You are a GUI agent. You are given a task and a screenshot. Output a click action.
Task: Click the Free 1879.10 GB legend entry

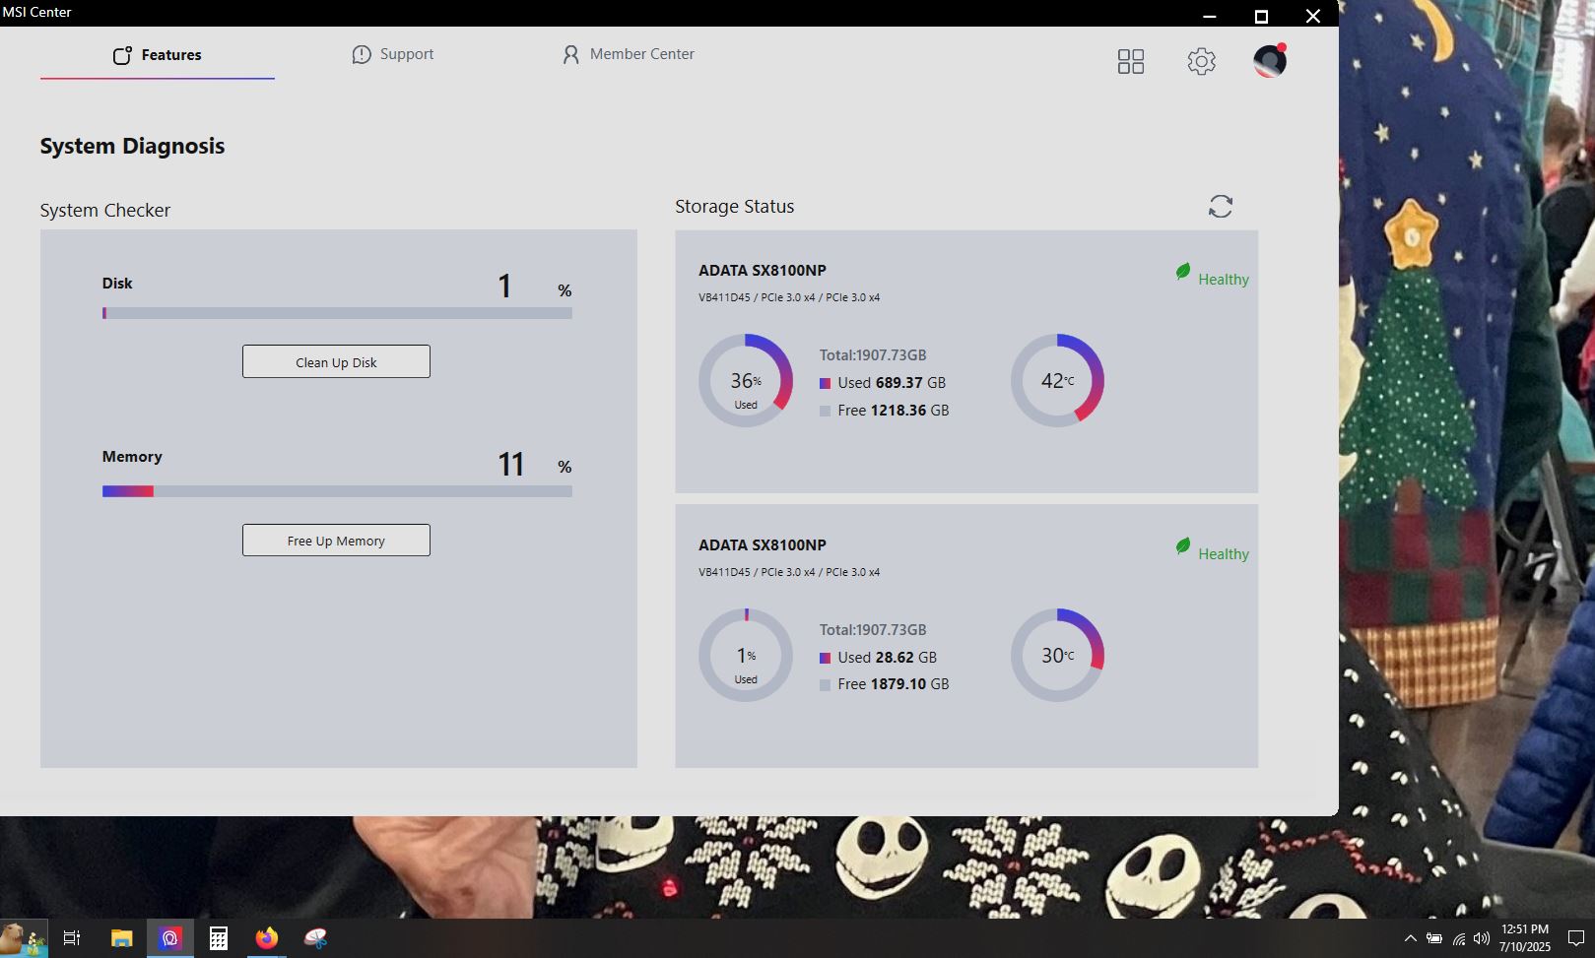pyautogui.click(x=884, y=684)
